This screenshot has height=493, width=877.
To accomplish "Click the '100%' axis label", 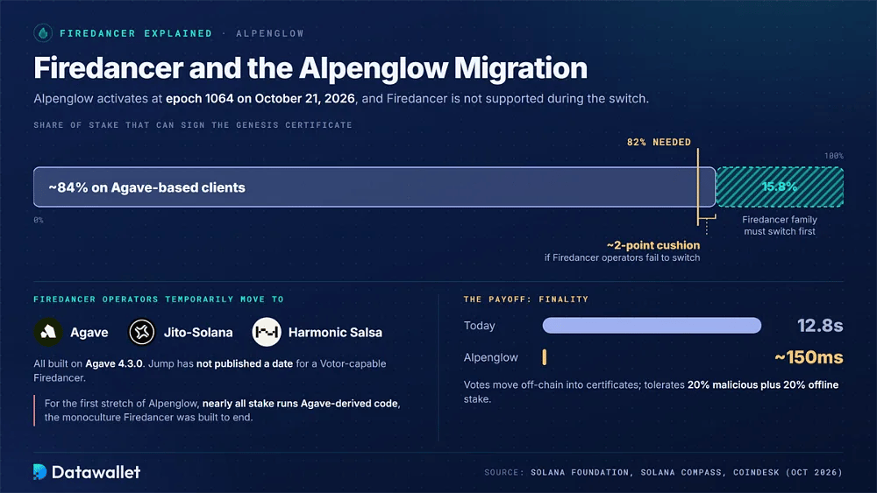I will coord(833,156).
